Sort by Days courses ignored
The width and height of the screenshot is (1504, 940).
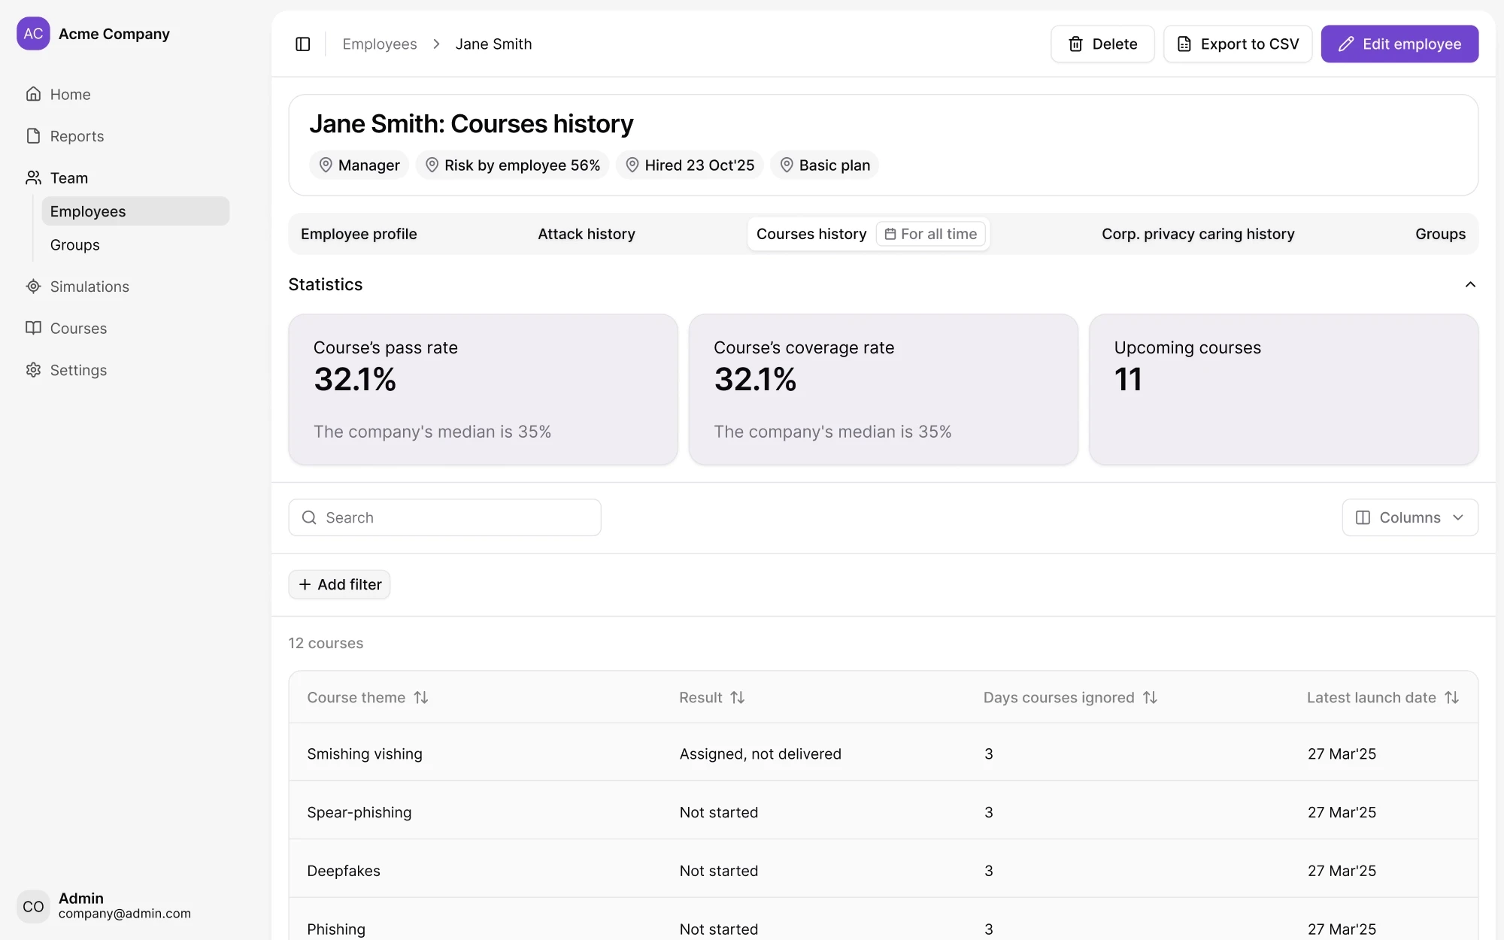[x=1149, y=698]
